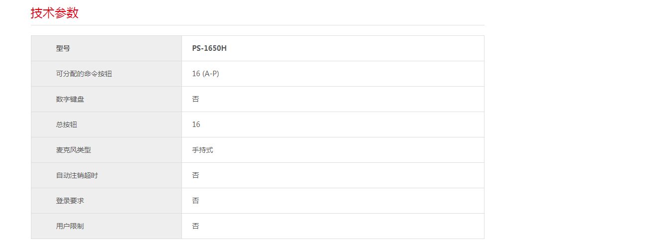Select the 手持式 value cell
The image size is (648, 248).
click(x=202, y=150)
